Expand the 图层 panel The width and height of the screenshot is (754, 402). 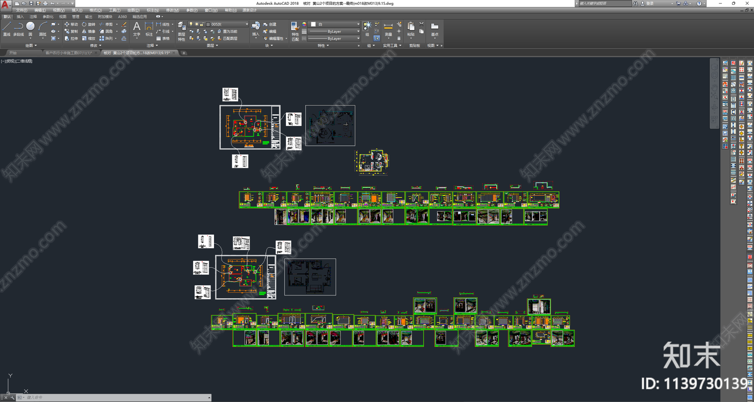click(x=213, y=46)
